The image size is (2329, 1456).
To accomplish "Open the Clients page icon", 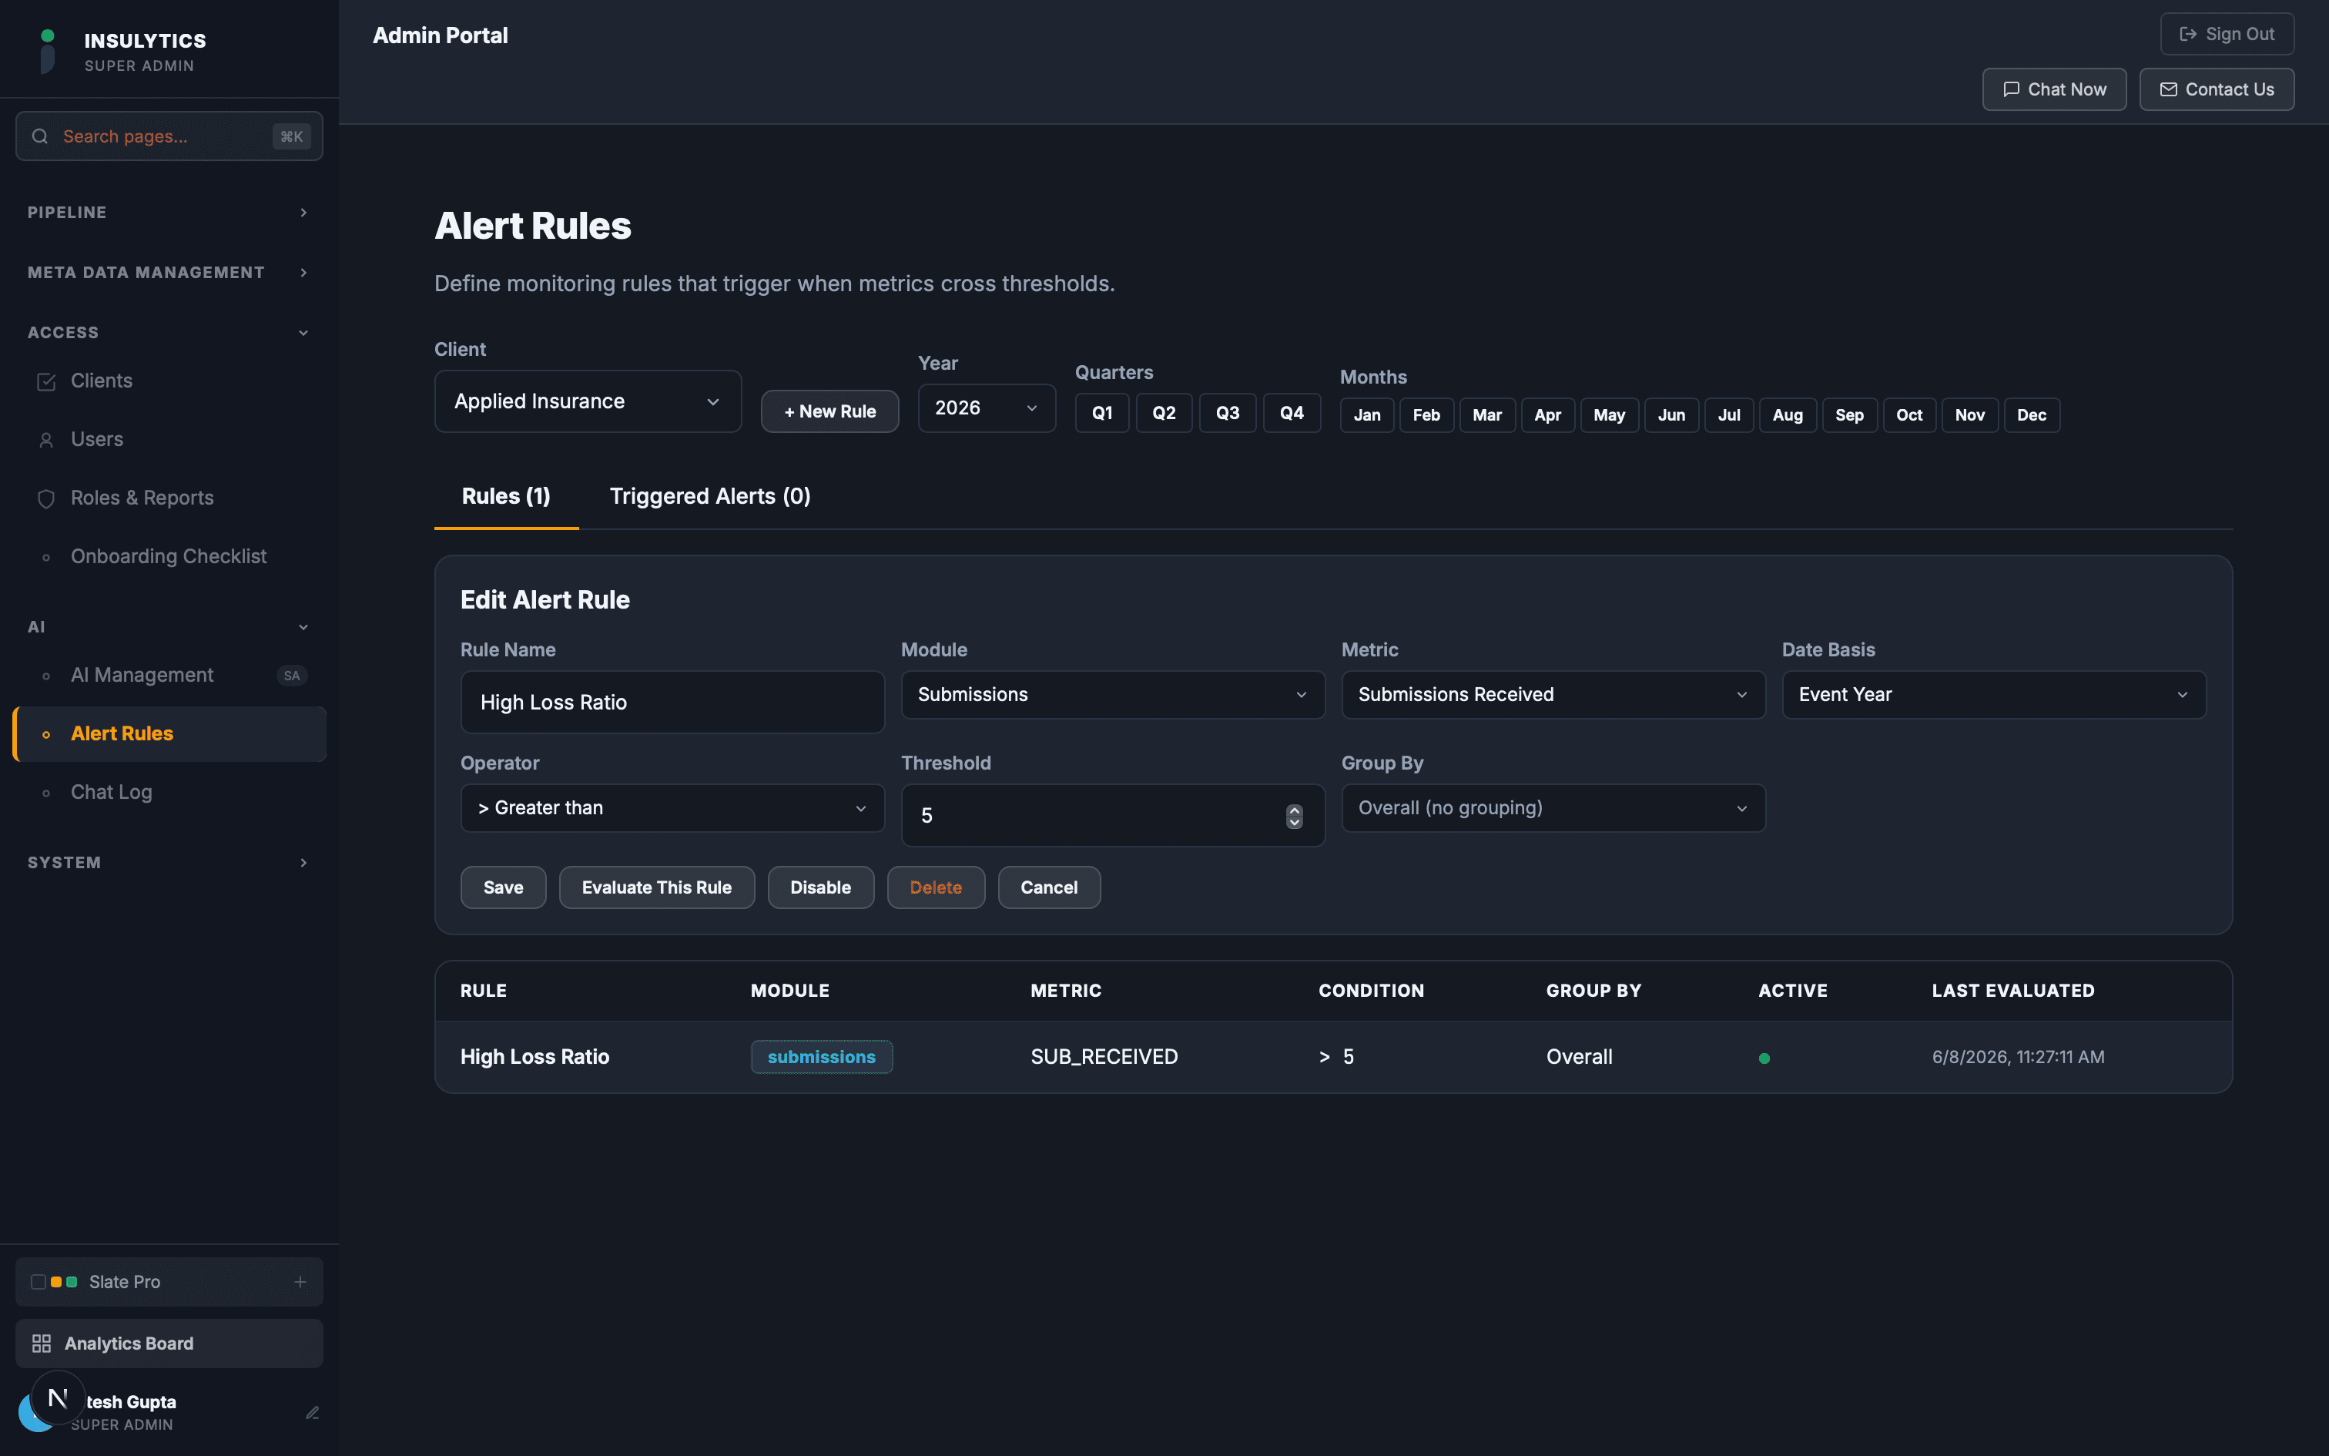I will 45,381.
